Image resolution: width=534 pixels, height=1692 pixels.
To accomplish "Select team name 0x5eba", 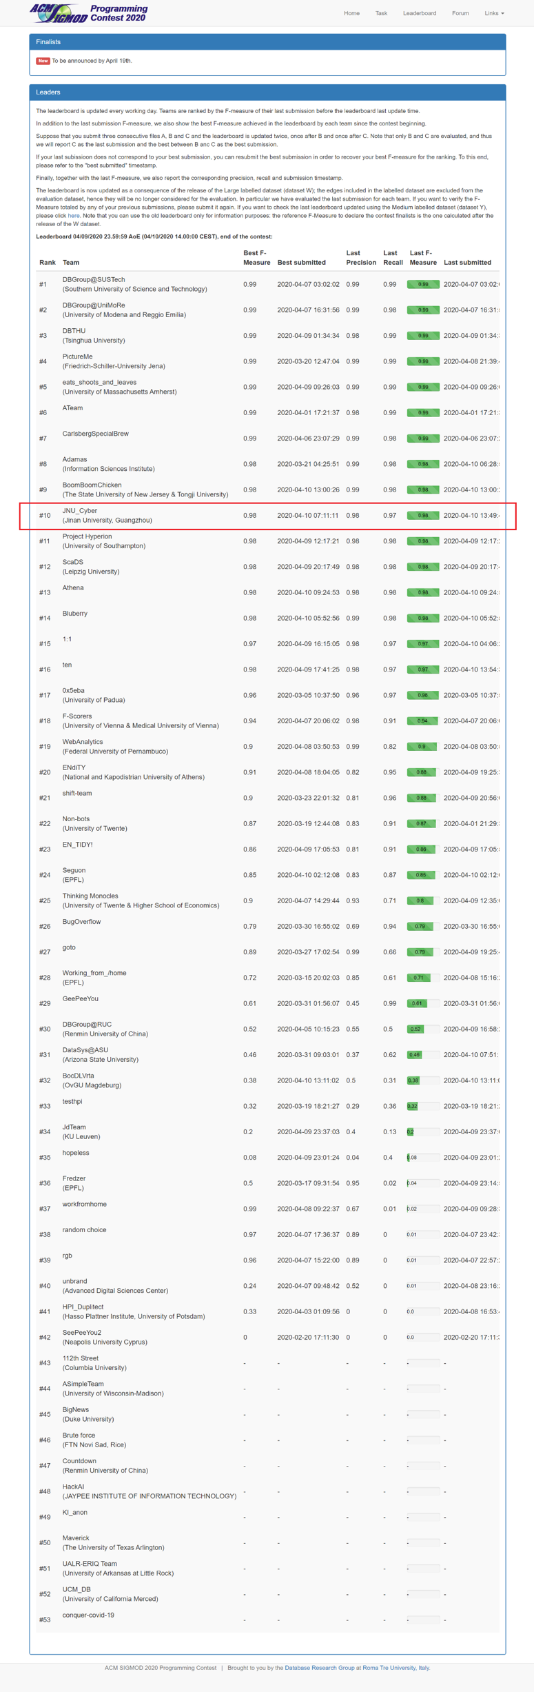I will [74, 690].
